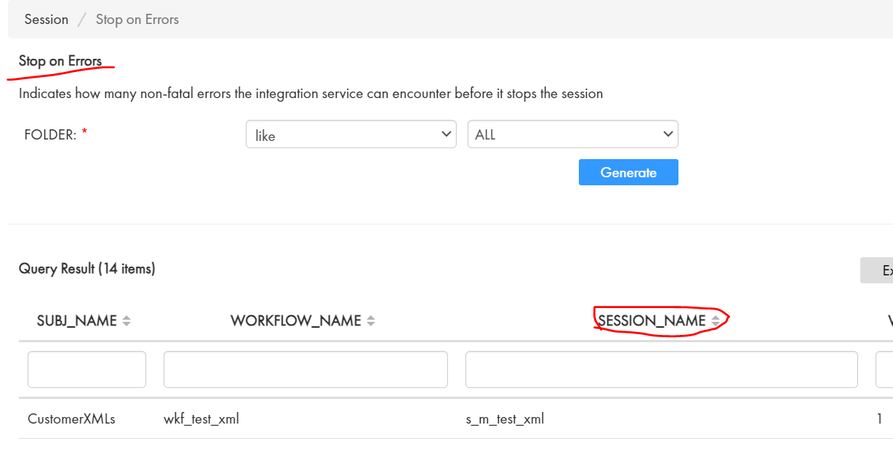The height and width of the screenshot is (449, 893).
Task: Focus the SUBJ_NAME filter input
Action: coord(87,370)
